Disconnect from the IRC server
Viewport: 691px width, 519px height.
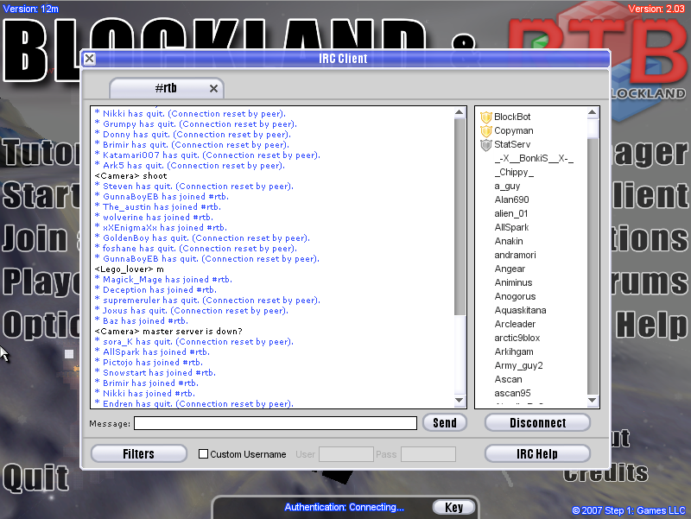(x=537, y=423)
